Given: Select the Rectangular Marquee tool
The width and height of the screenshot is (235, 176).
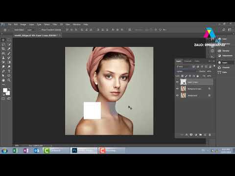Looking at the screenshot, I should pos(9,40).
